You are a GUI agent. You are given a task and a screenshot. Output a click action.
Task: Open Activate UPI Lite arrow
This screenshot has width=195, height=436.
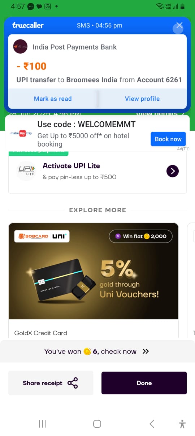click(x=173, y=171)
